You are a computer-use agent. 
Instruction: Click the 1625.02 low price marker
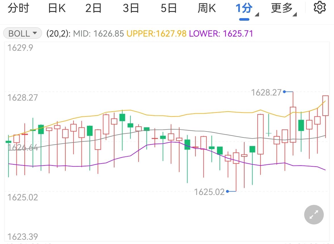click(209, 192)
